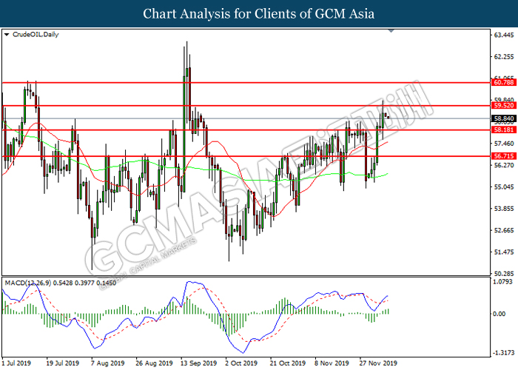Click the chart shift triangle marker at top
Screen dimensions: 518x370
point(391,31)
